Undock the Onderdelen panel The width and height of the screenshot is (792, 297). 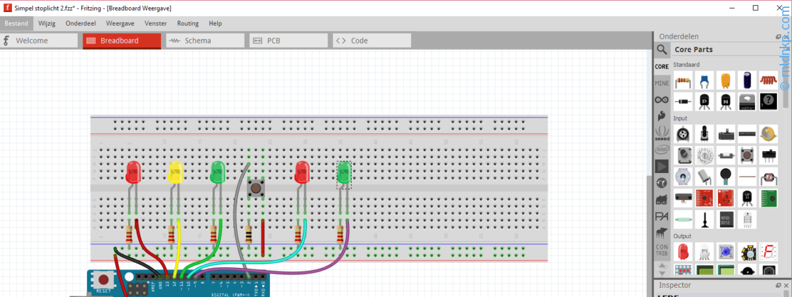coord(777,37)
